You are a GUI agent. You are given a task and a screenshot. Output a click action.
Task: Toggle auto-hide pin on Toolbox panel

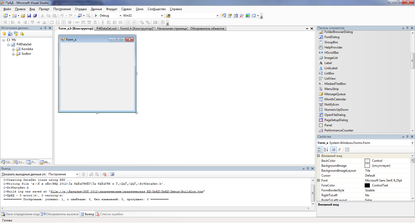407,28
